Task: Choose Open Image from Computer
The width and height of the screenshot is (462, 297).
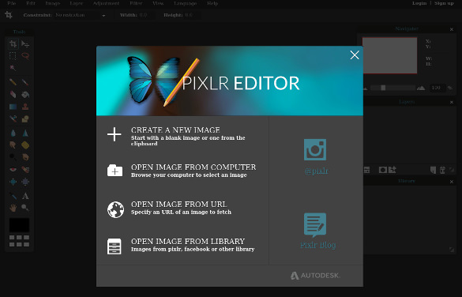Action: [x=182, y=171]
